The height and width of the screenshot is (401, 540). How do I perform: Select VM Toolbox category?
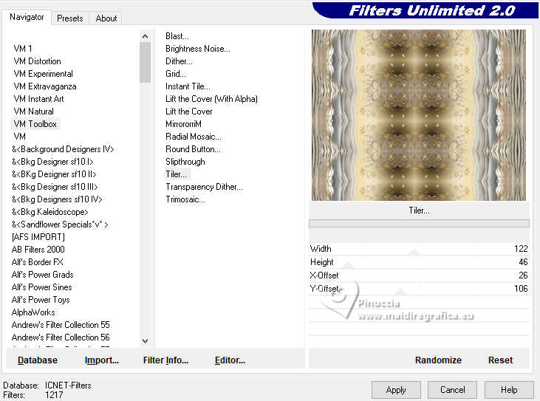pyautogui.click(x=35, y=124)
